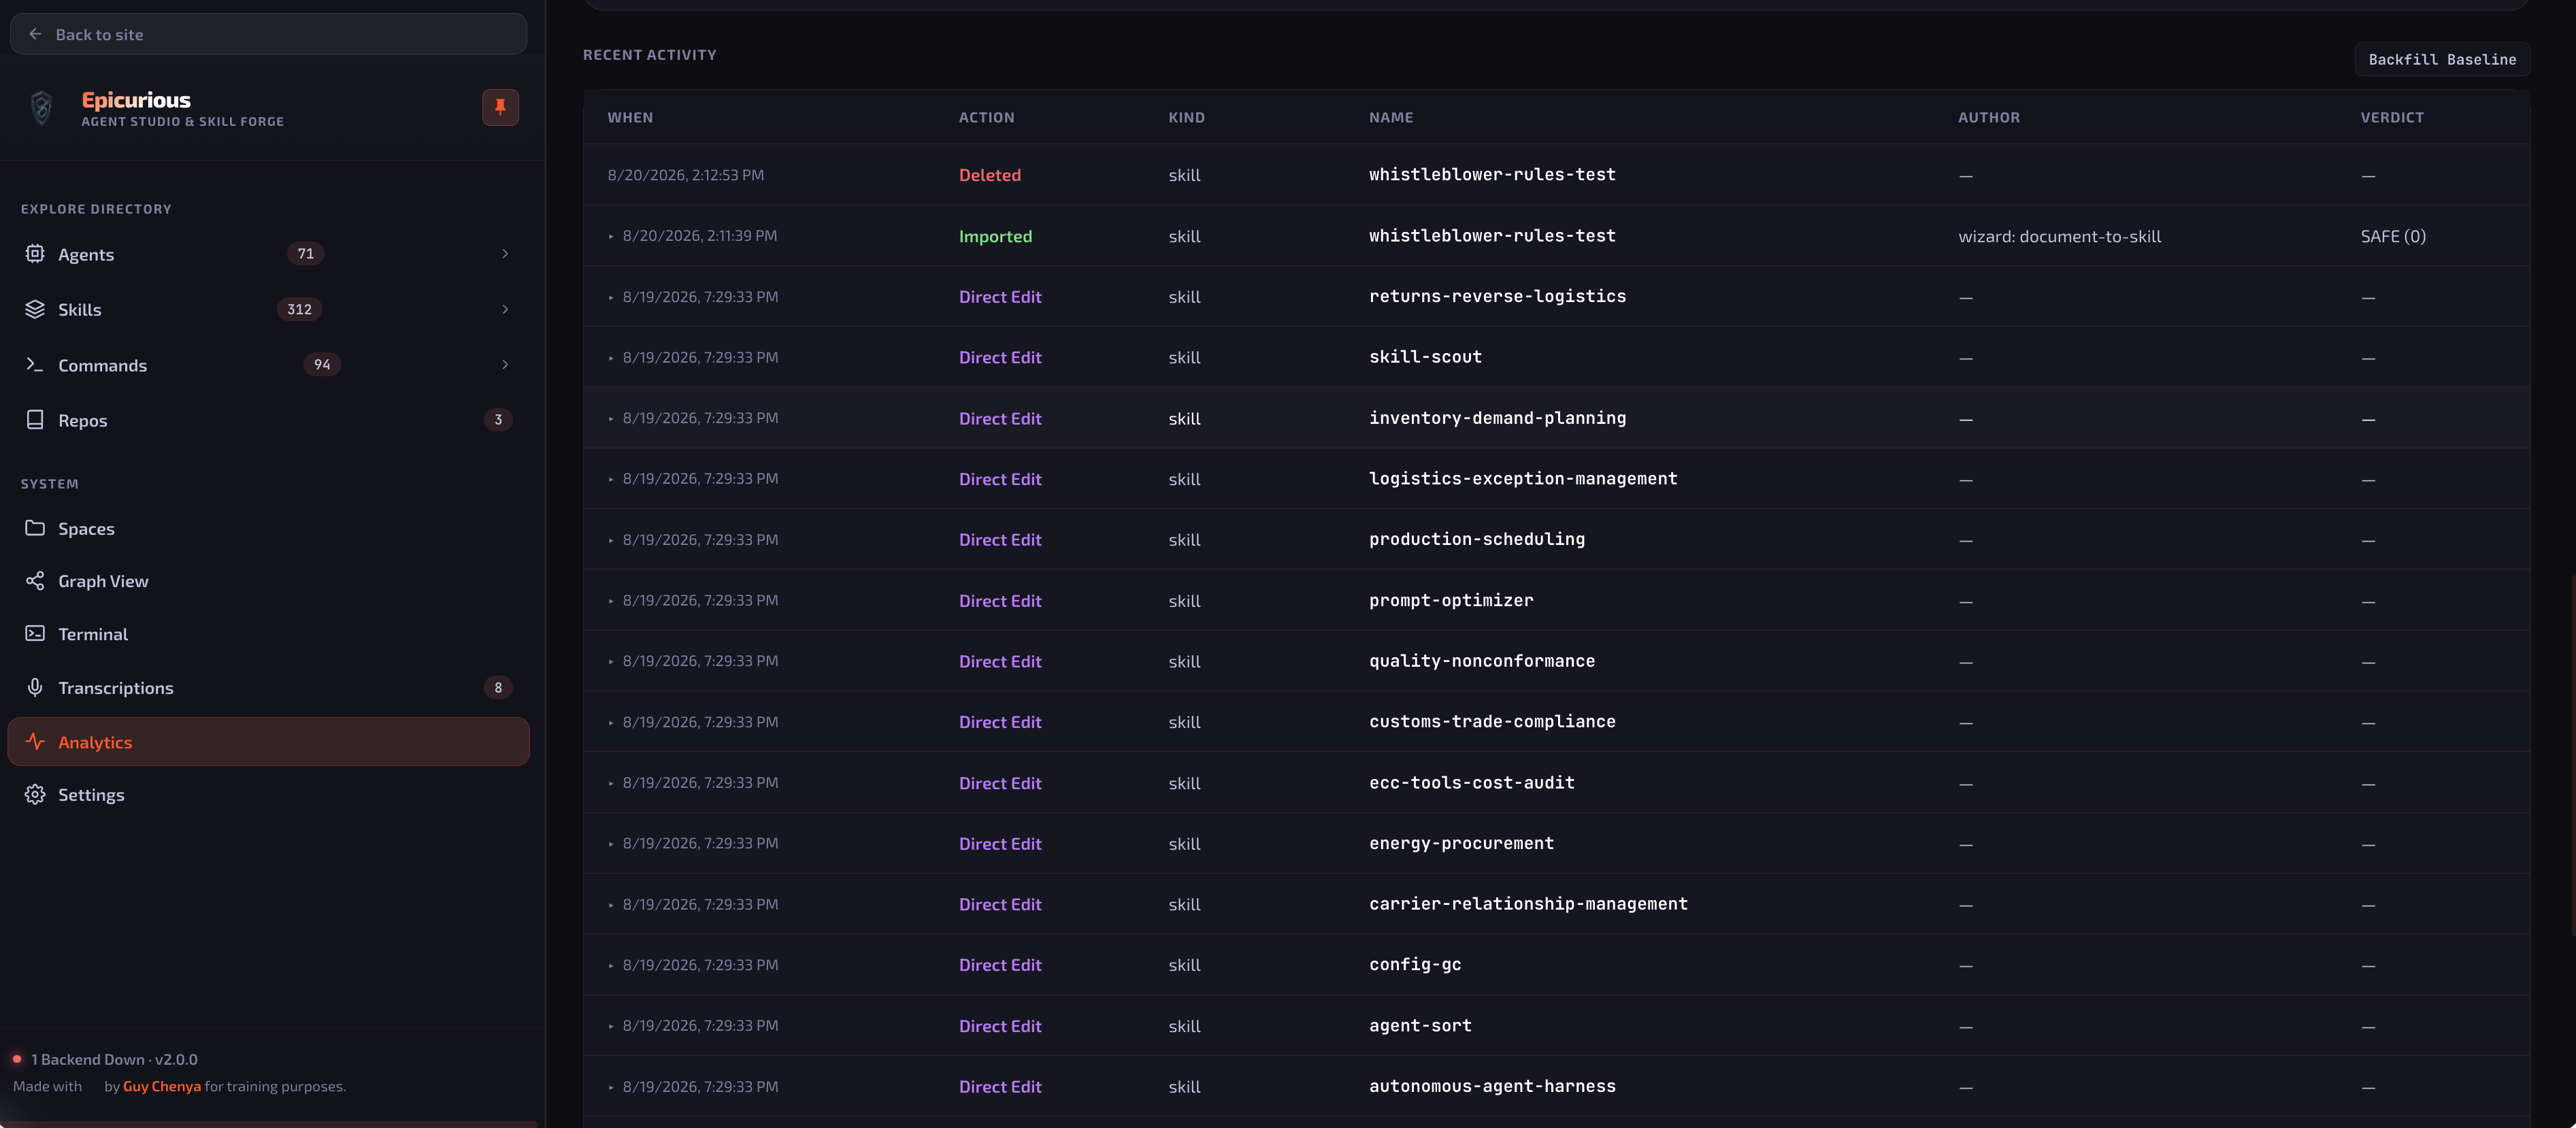Click the Backfill Baseline button
The height and width of the screenshot is (1128, 2576).
point(2441,59)
